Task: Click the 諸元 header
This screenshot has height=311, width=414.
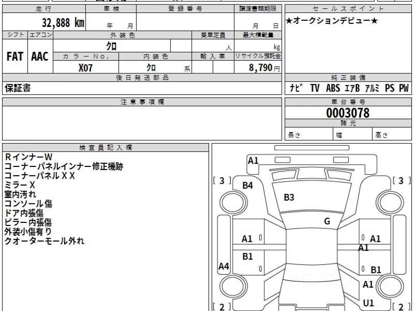Action: [x=348, y=123]
